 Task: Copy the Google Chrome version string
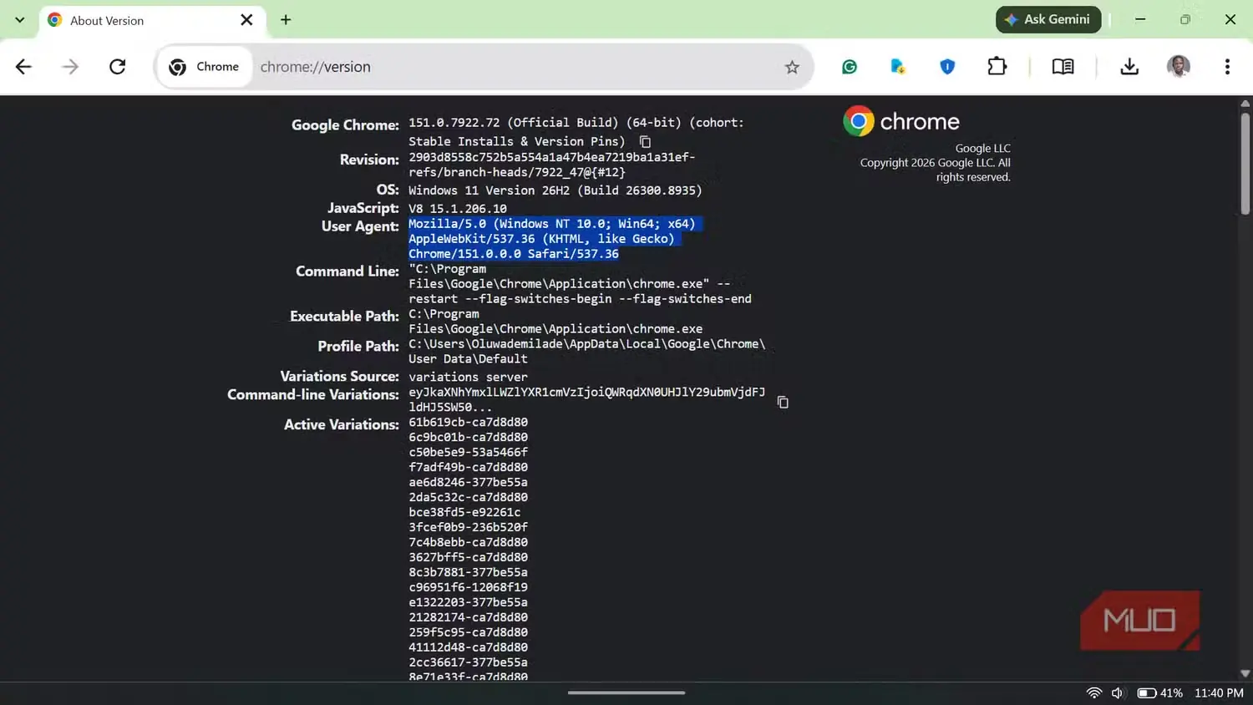click(645, 142)
